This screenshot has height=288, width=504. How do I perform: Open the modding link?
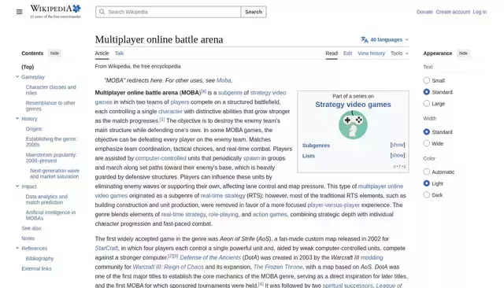click(x=372, y=257)
